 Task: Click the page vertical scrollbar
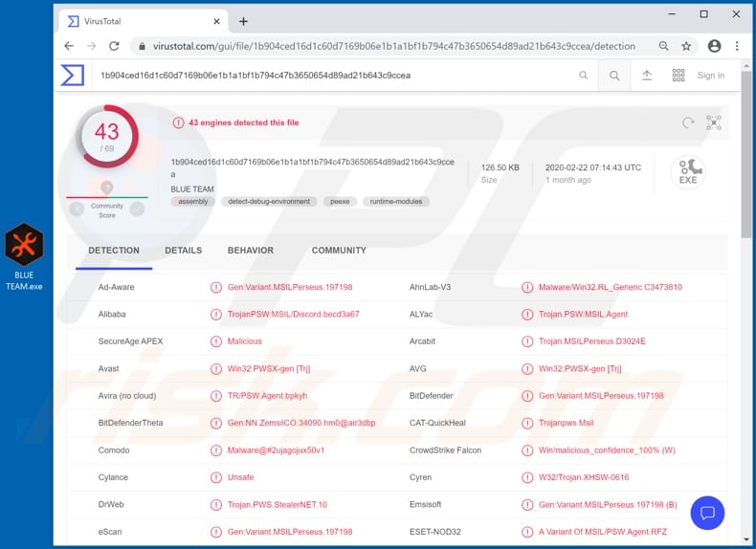pyautogui.click(x=746, y=154)
